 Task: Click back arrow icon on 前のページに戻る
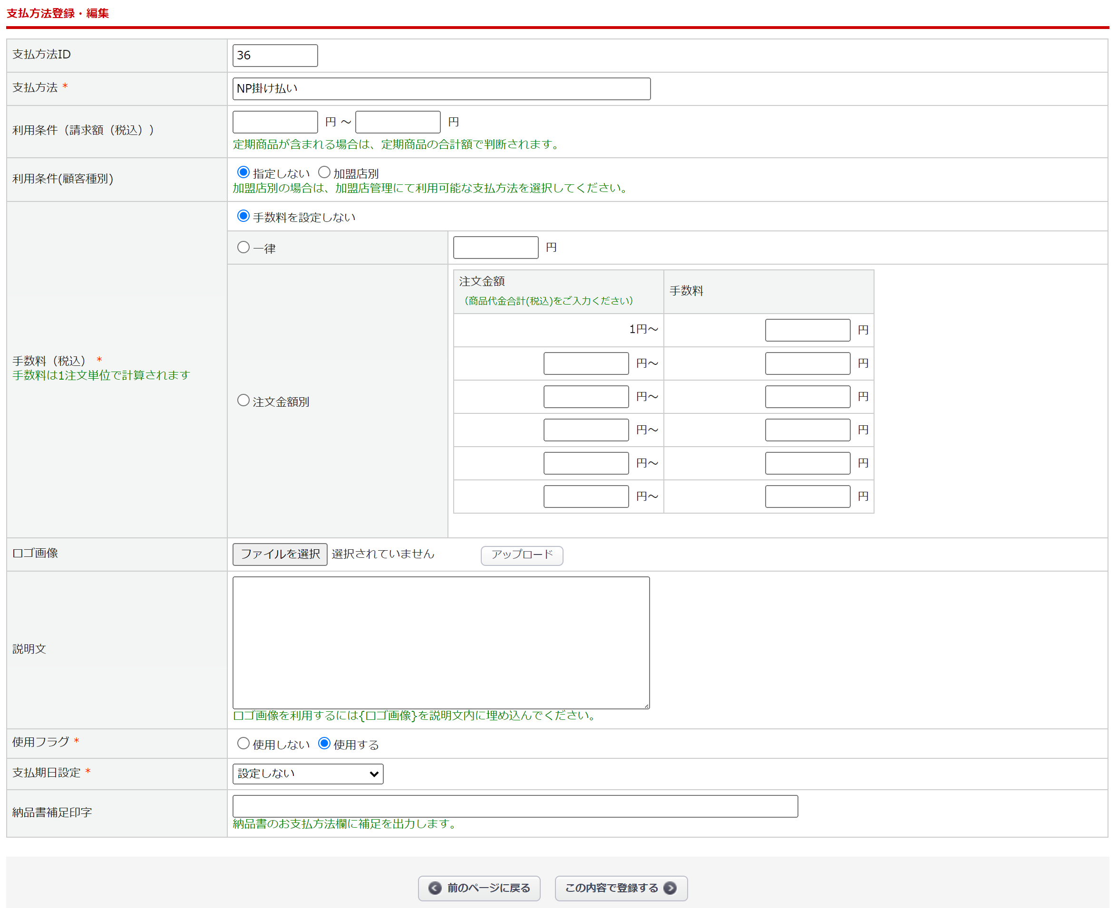tap(435, 888)
